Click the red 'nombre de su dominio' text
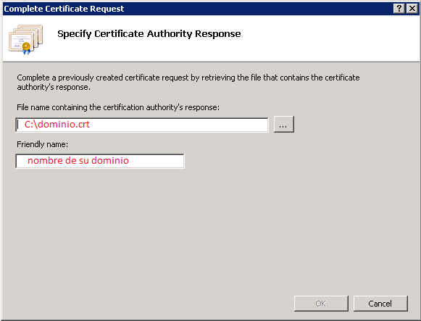 coord(78,161)
